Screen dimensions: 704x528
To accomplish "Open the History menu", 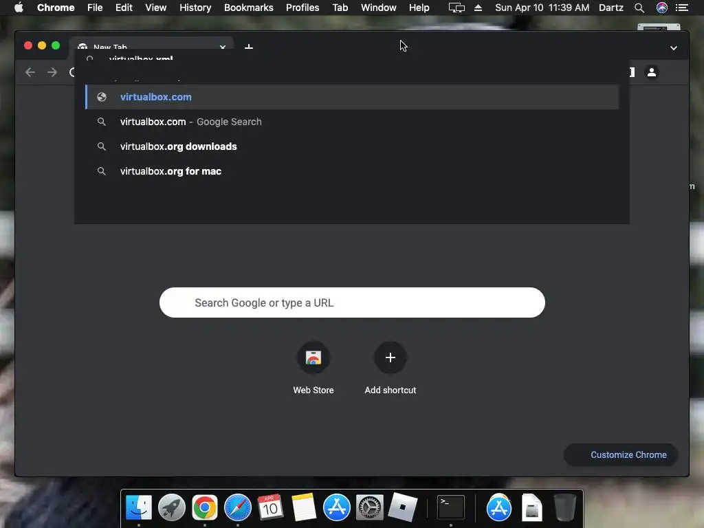I will click(x=195, y=8).
